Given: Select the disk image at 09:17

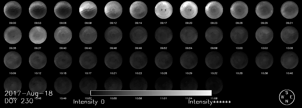Looking at the screenshot, I should (164, 10).
